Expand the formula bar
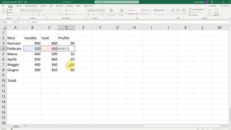 coord(230,22)
